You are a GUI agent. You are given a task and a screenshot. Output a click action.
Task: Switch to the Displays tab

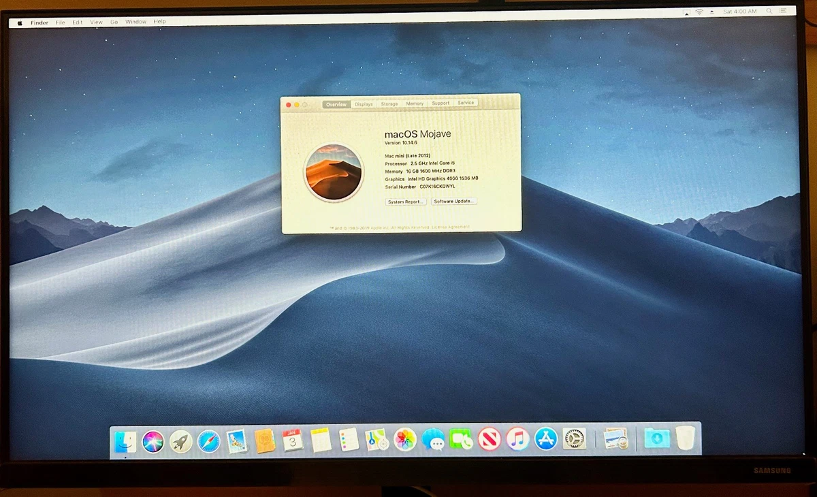364,103
